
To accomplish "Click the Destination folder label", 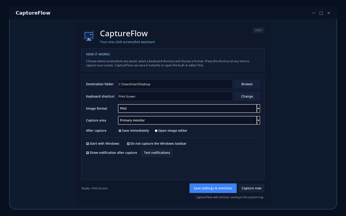I will pyautogui.click(x=100, y=84).
